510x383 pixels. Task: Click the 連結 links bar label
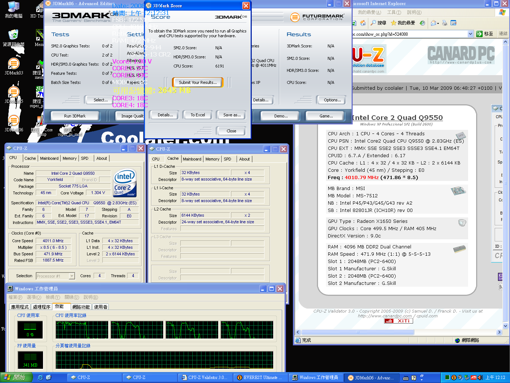503,34
